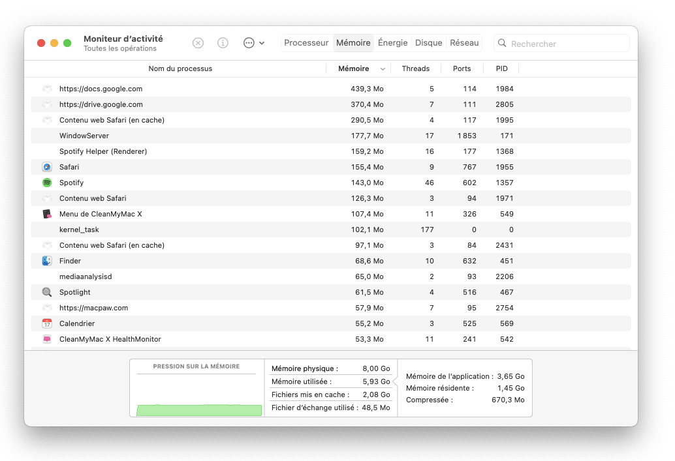Viewport: 675px width, 461px height.
Task: Click the Finder face icon
Action: (47, 261)
